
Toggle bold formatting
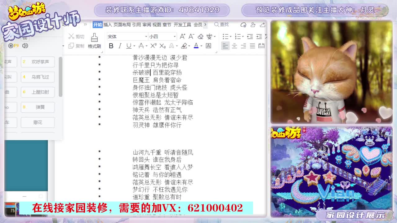111,46
